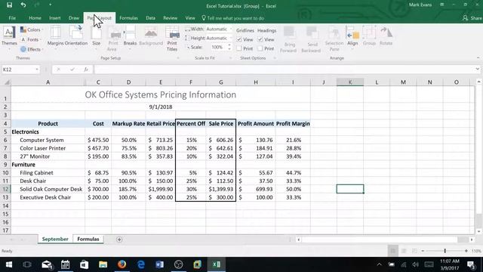This screenshot has width=483, height=272.
Task: Open the Align objects menu
Action: 352,37
